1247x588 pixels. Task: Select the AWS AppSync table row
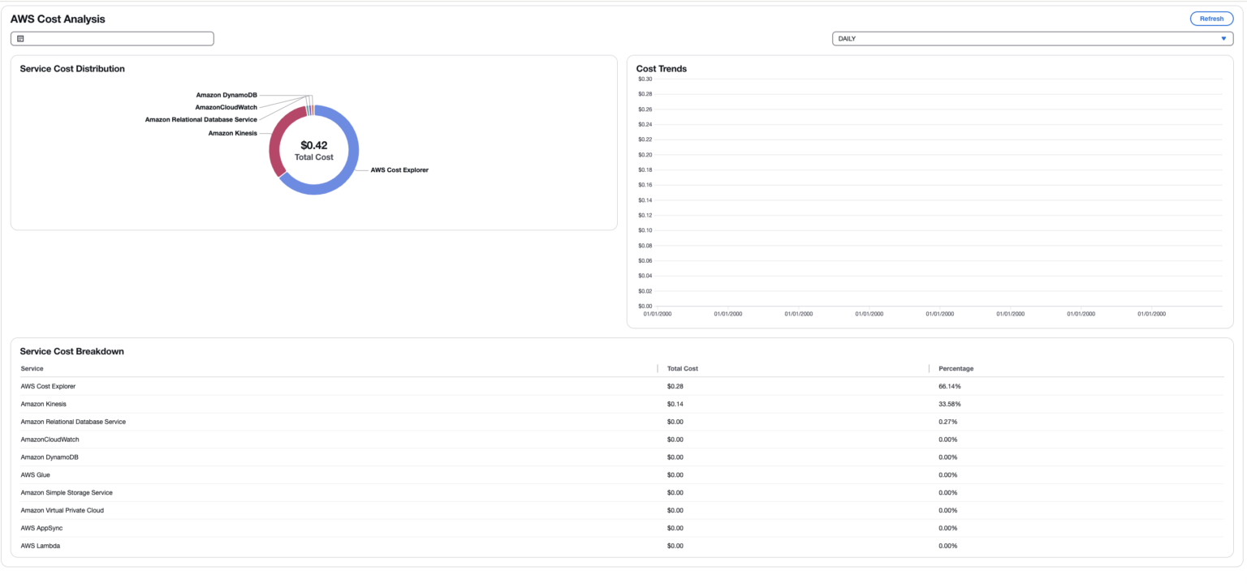click(x=622, y=528)
